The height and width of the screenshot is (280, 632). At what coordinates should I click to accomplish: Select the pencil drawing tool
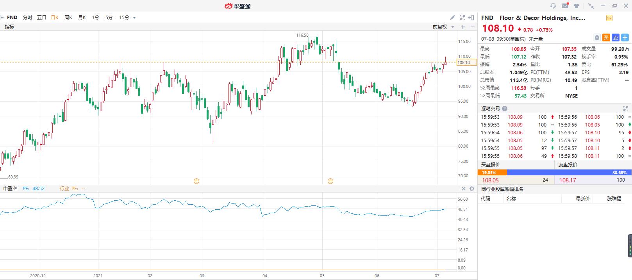(x=452, y=18)
